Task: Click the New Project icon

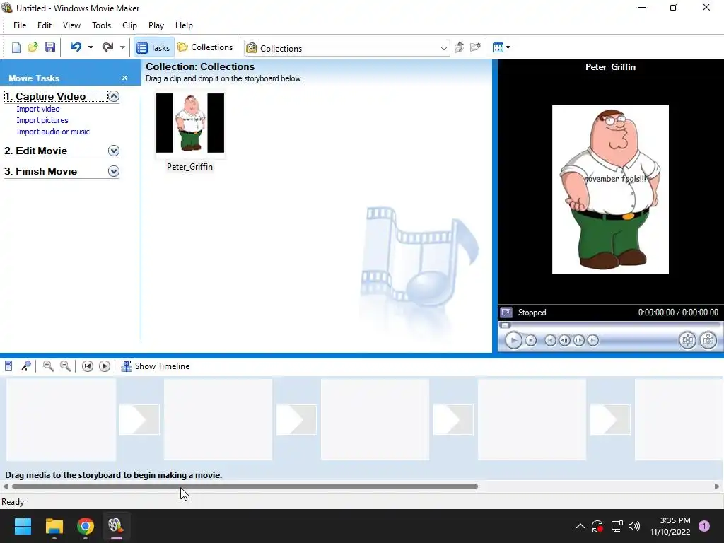Action: (x=16, y=47)
